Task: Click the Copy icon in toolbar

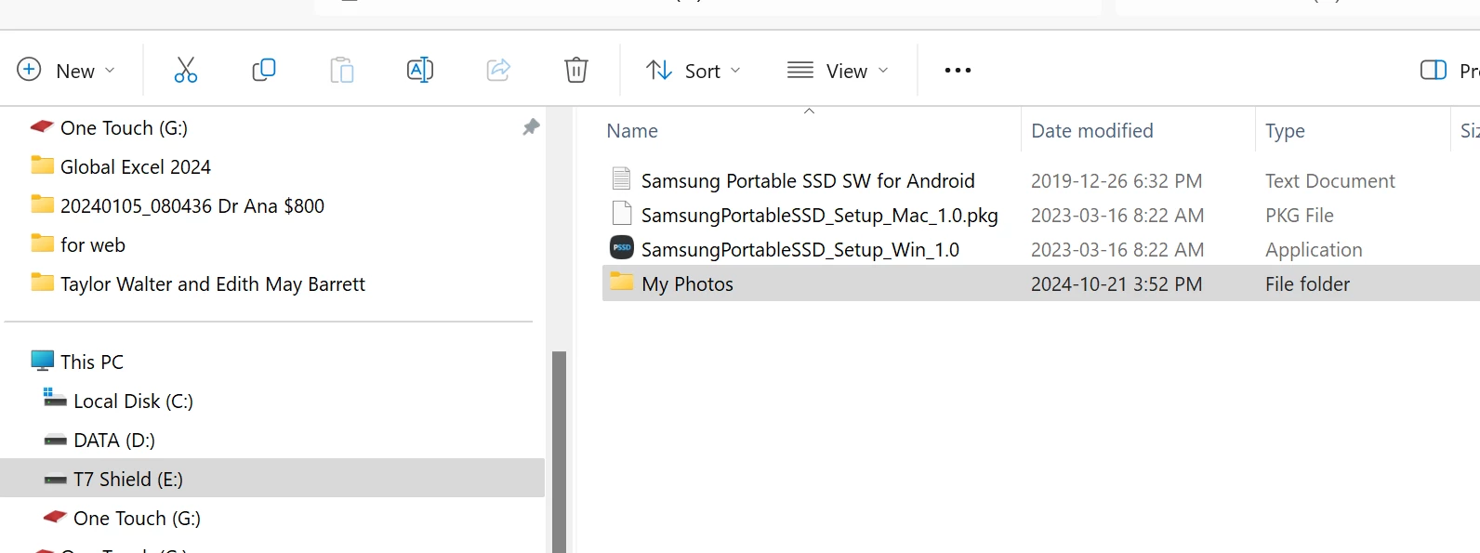Action: point(264,70)
